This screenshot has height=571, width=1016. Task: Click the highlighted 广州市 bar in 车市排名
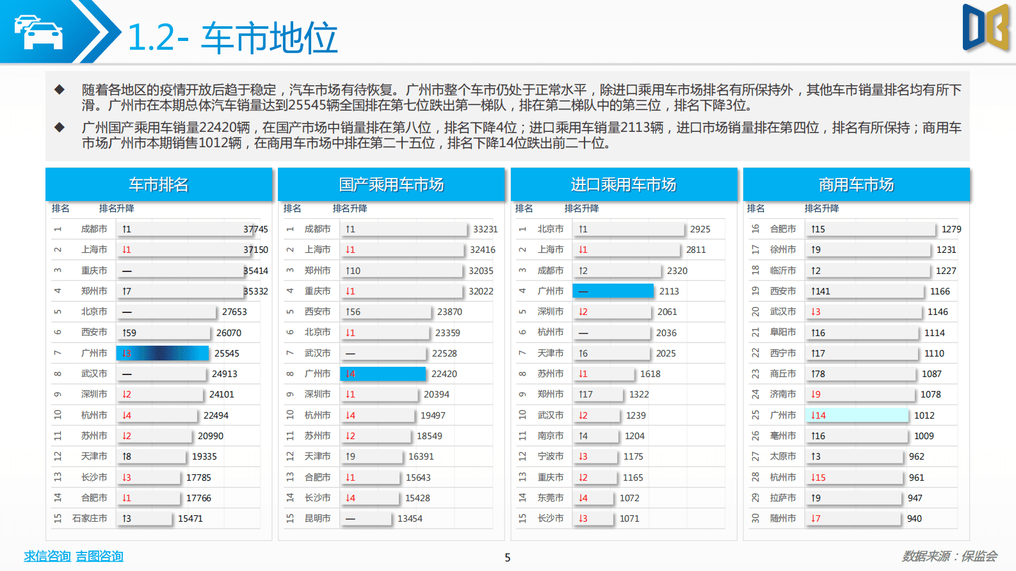[163, 353]
